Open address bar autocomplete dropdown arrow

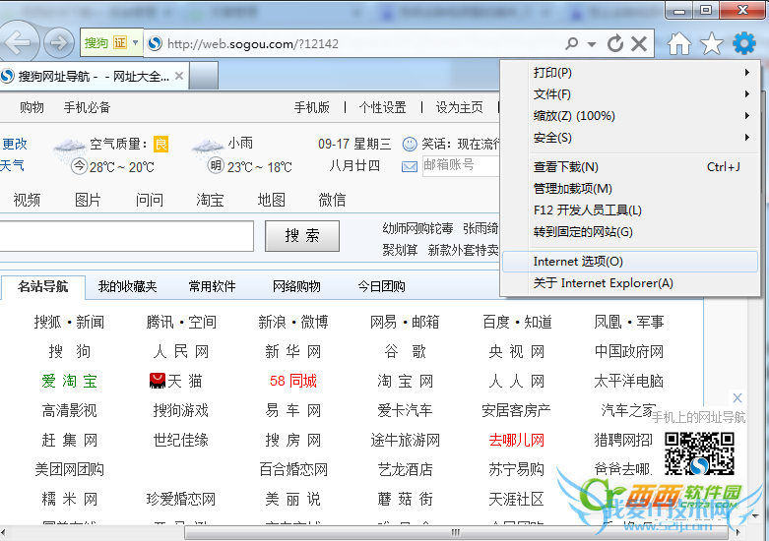pos(592,44)
